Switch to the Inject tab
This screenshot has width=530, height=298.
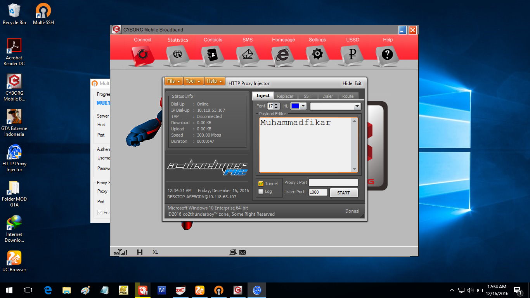[x=263, y=96]
